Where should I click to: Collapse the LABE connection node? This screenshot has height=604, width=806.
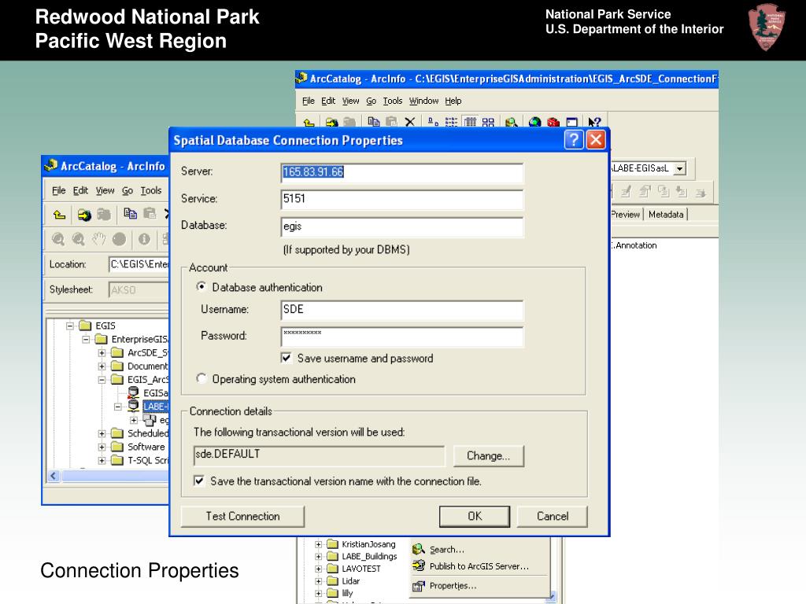[x=118, y=407]
